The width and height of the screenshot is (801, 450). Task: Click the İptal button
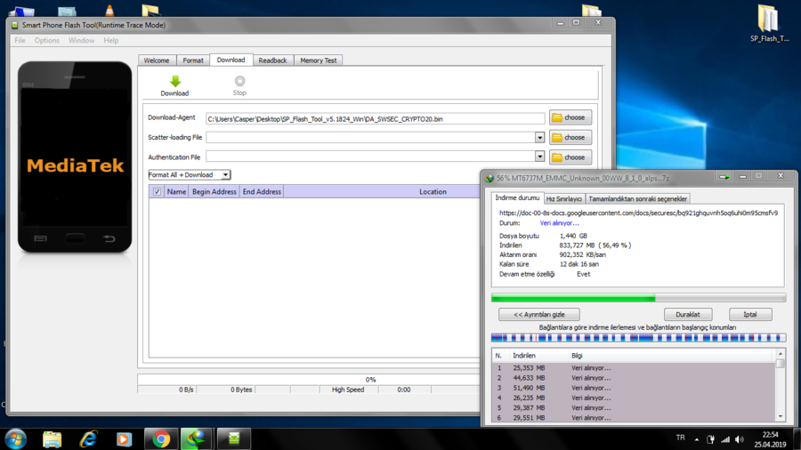tap(749, 315)
